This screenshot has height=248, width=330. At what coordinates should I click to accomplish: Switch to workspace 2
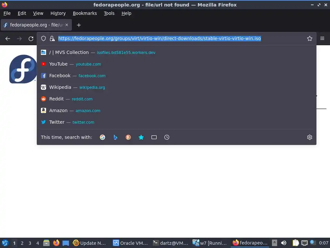point(22,243)
